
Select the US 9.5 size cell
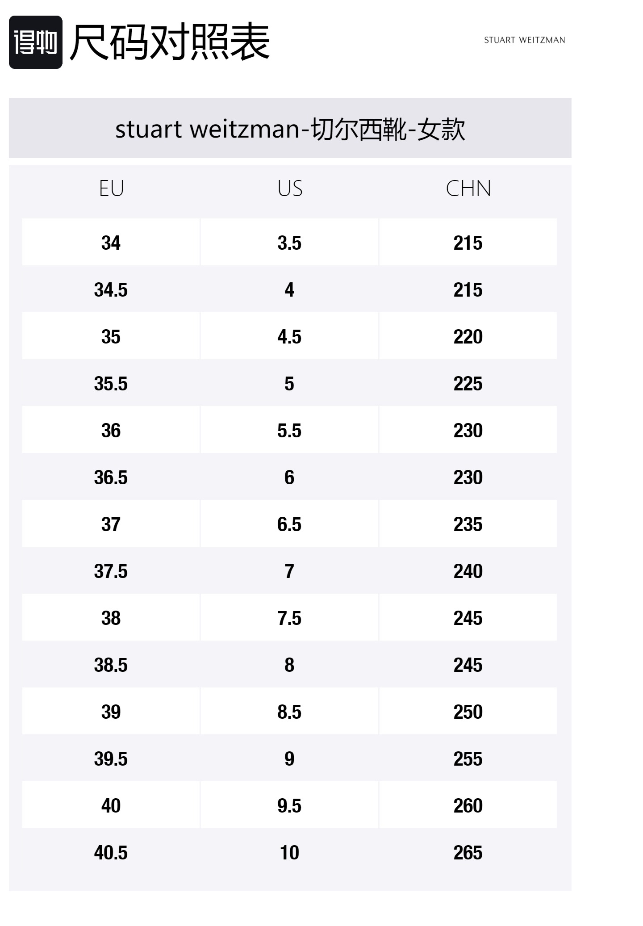289,805
